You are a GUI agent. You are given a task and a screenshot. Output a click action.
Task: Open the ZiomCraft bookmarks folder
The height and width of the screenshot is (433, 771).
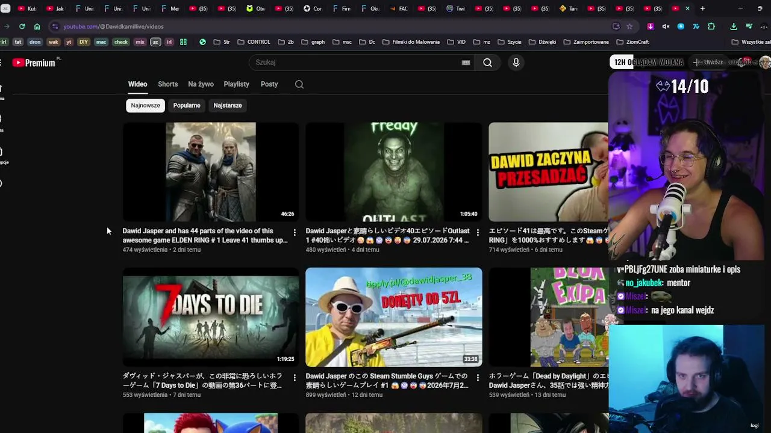click(x=632, y=42)
